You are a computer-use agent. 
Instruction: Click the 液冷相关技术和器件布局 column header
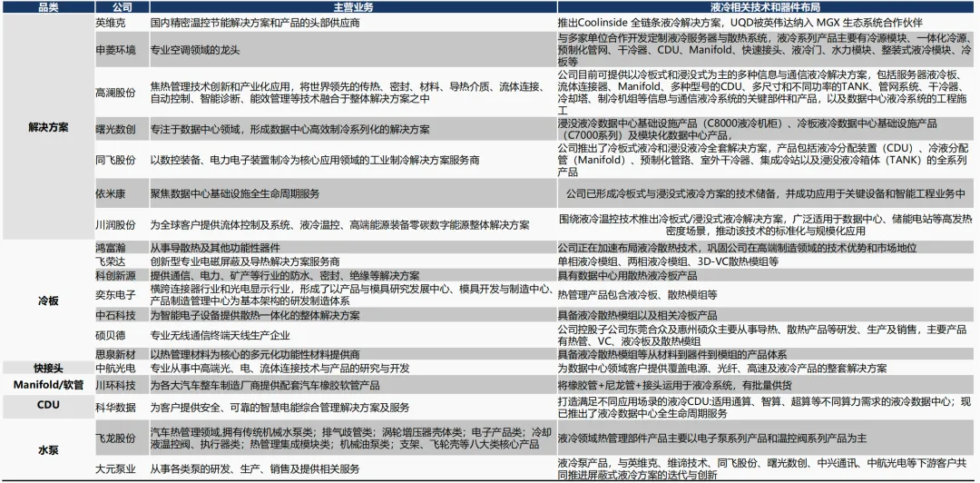[765, 8]
